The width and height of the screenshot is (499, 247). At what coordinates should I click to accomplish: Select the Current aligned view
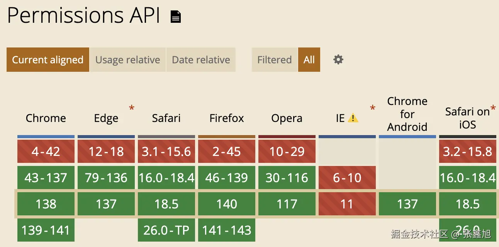tap(48, 60)
